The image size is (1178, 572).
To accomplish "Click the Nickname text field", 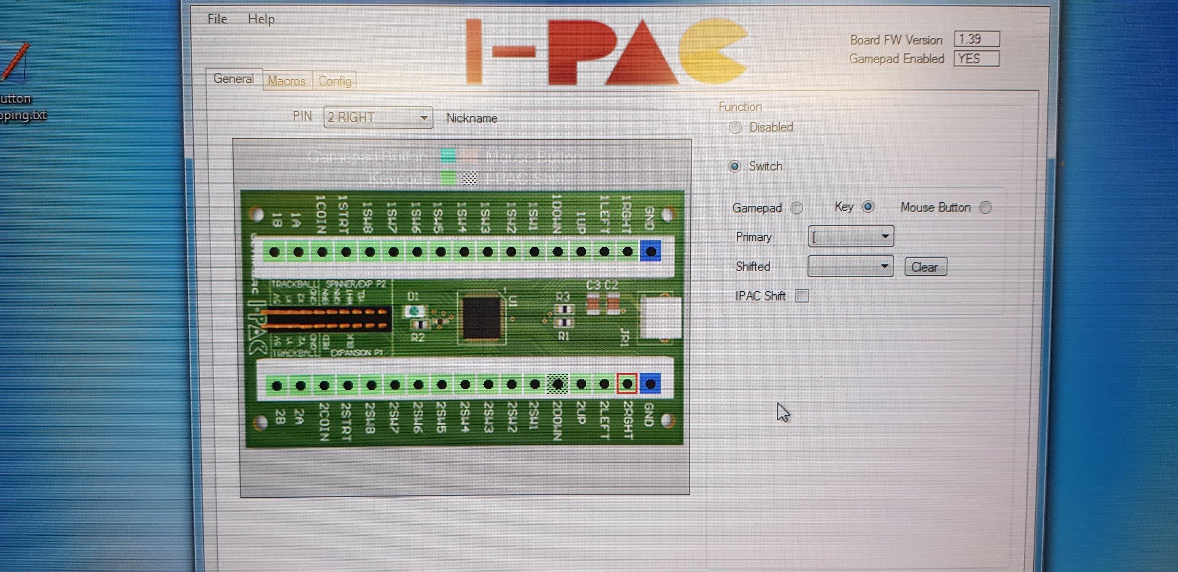I will pyautogui.click(x=583, y=118).
